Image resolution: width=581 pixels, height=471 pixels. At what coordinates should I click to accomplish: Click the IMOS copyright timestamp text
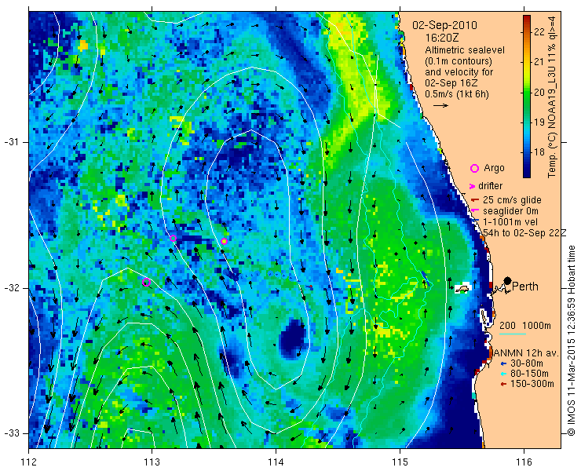pyautogui.click(x=571, y=341)
